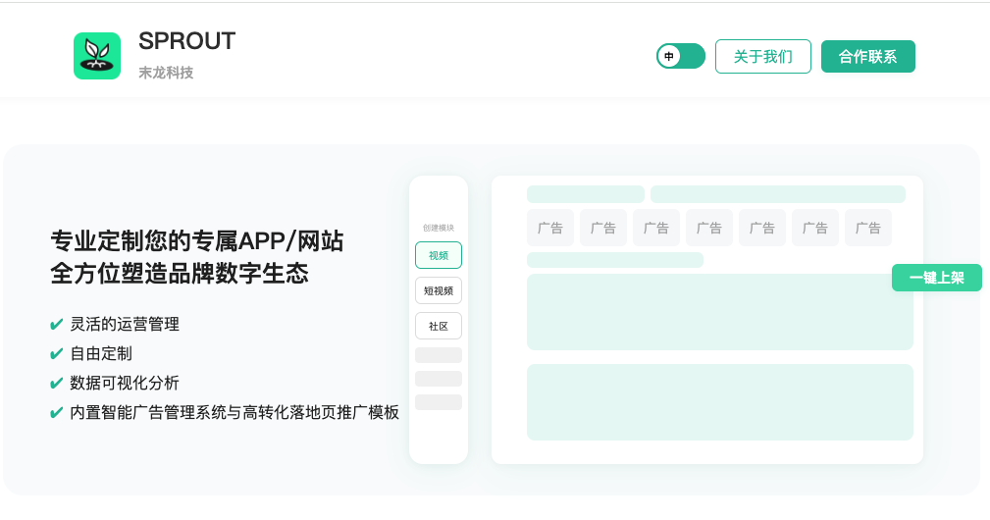990x520 pixels.
Task: Click the green Sprout plant logo icon
Action: point(96,56)
